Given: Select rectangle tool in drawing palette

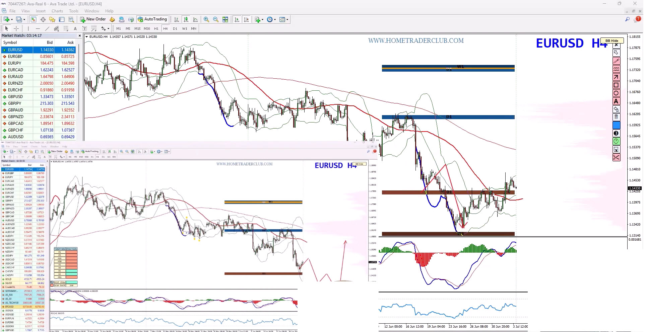Looking at the screenshot, I should (x=616, y=85).
